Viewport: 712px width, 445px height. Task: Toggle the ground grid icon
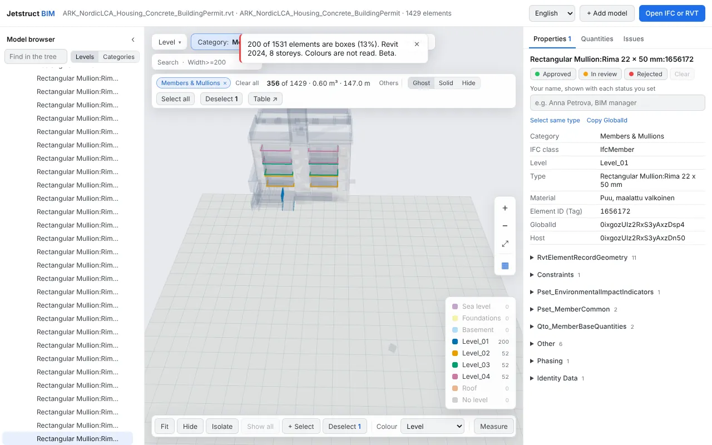point(505,265)
